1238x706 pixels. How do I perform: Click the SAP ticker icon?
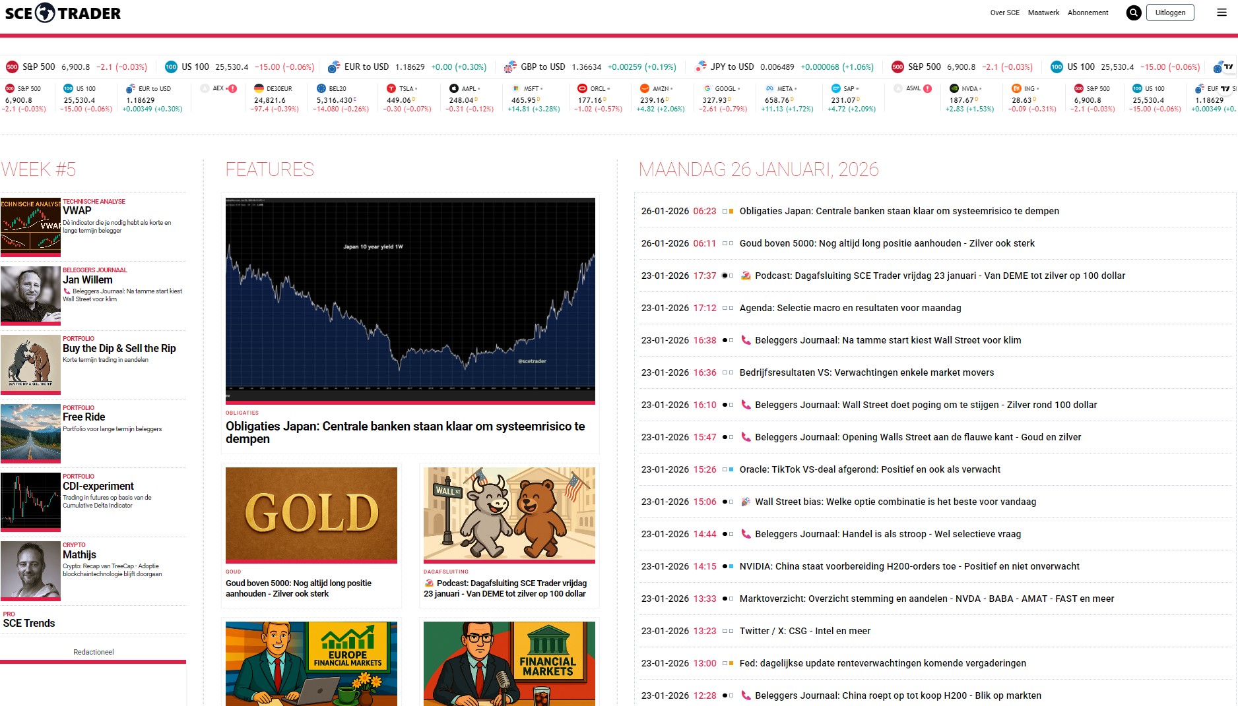coord(836,88)
